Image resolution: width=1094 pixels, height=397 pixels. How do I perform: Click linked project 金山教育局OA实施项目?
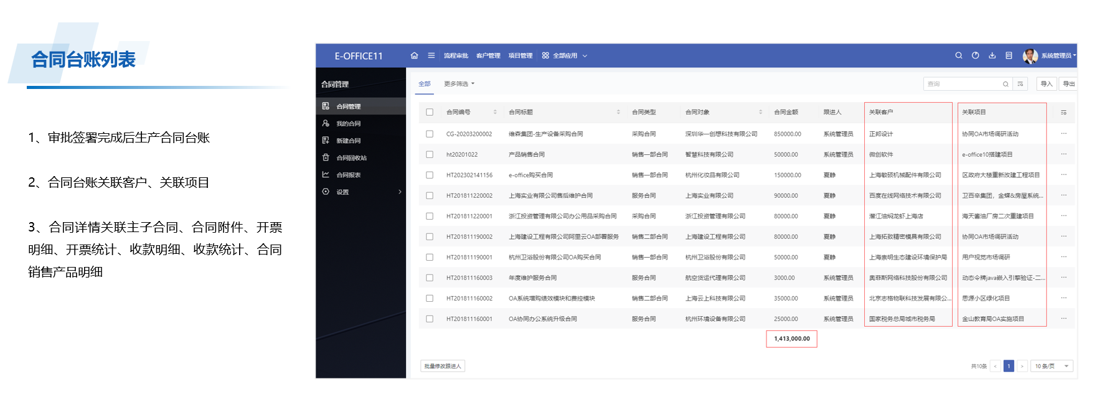pyautogui.click(x=993, y=319)
